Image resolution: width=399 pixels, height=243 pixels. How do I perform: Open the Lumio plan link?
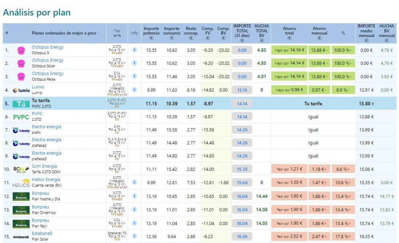(38, 87)
